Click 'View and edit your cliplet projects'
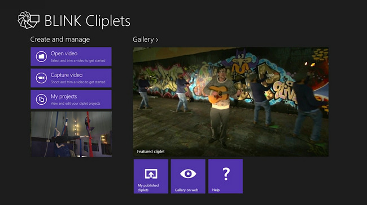This screenshot has height=205, width=367. pos(75,104)
